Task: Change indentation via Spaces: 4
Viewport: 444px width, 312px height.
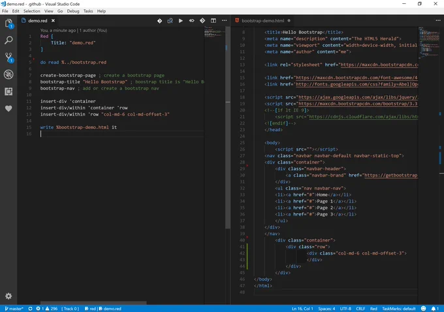Action: [x=326, y=309]
